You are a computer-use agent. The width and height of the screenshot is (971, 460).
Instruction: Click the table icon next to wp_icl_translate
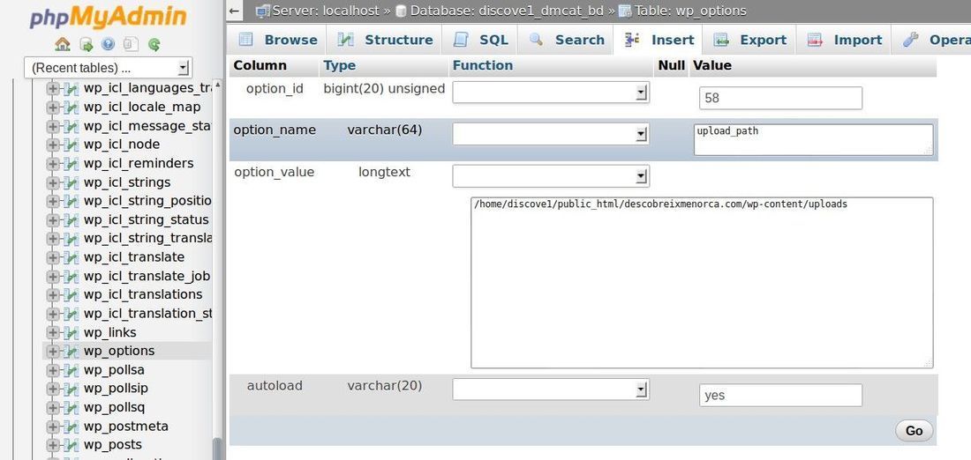pyautogui.click(x=72, y=257)
